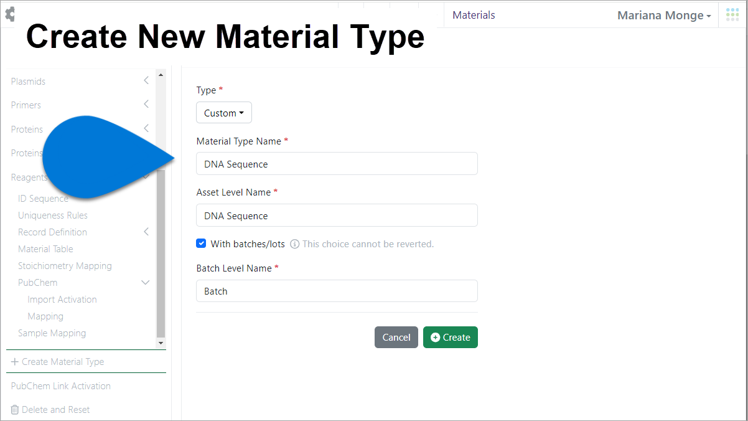Open Stoichiometry Mapping item
This screenshot has height=421, width=748.
tap(65, 266)
